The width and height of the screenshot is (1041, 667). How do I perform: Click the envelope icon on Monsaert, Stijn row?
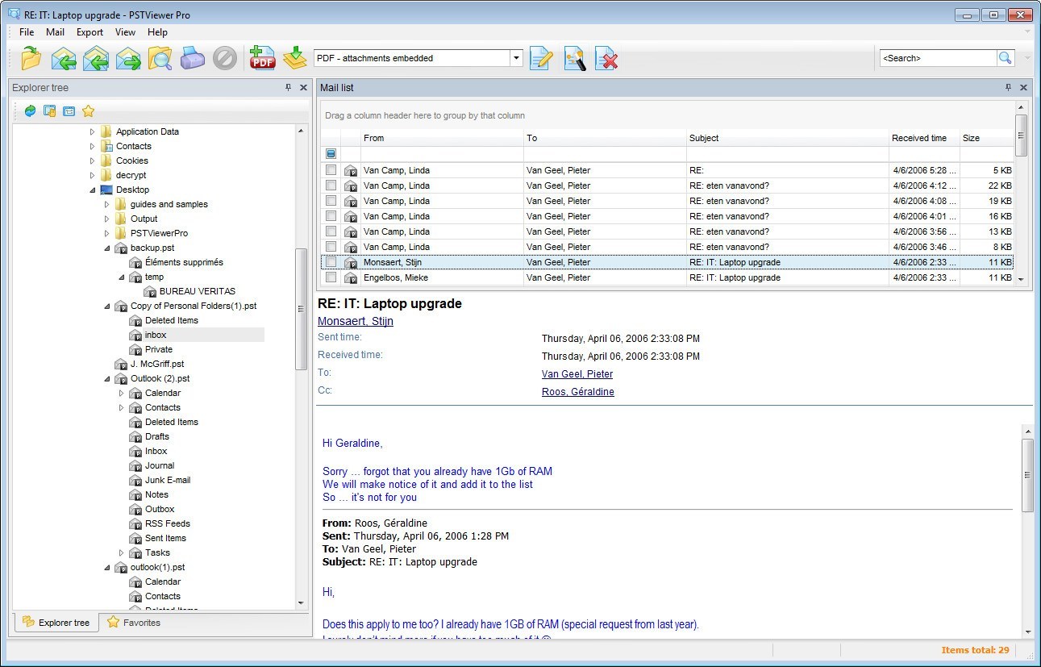[x=351, y=263]
